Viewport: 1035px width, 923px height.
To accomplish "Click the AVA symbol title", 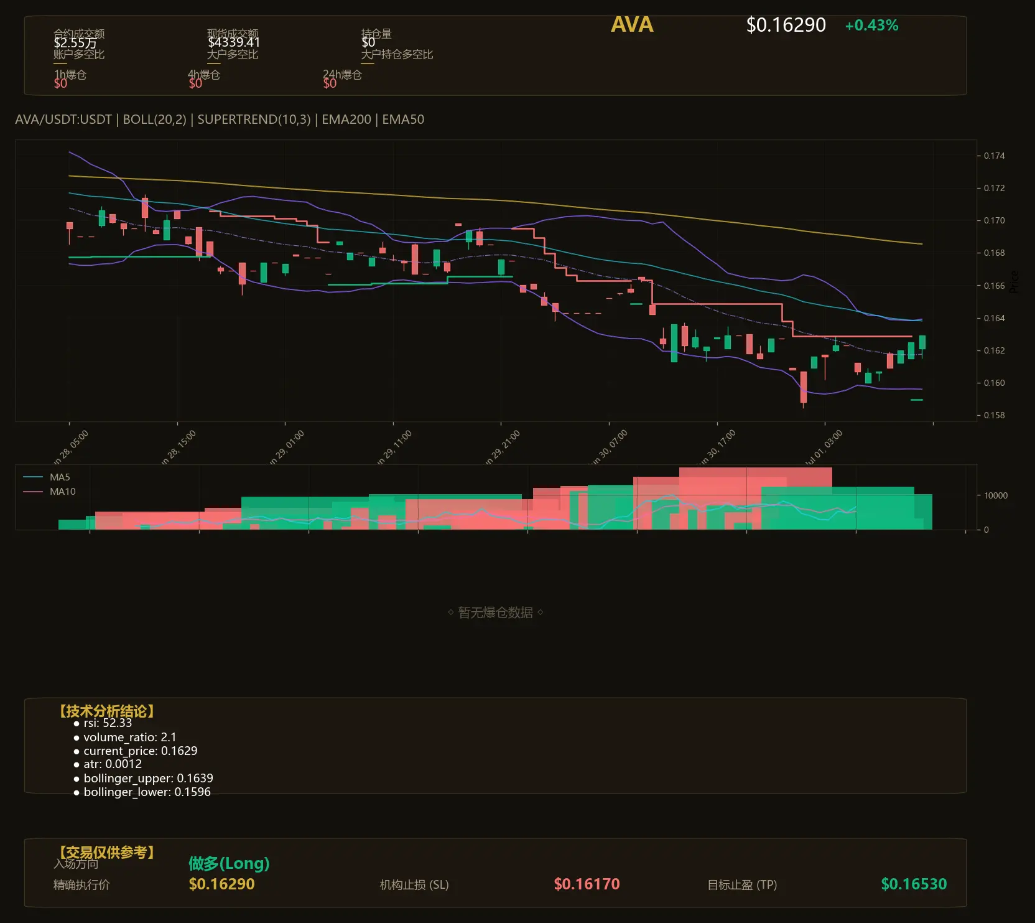I will tap(632, 25).
